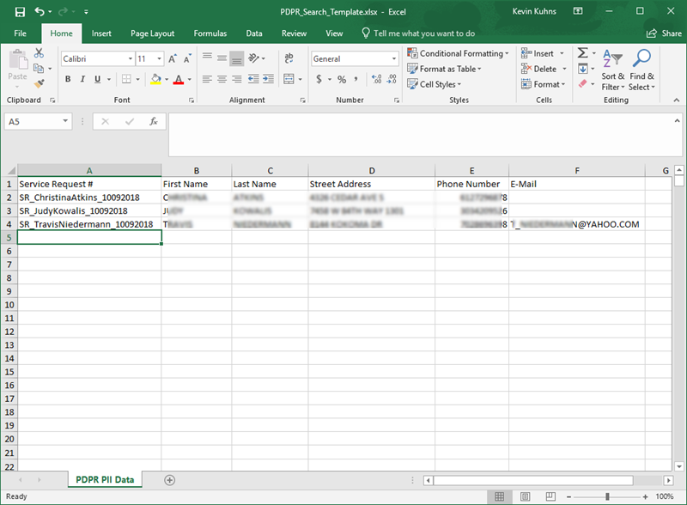The image size is (687, 505).
Task: Expand the General number format dropdown
Action: 394,58
